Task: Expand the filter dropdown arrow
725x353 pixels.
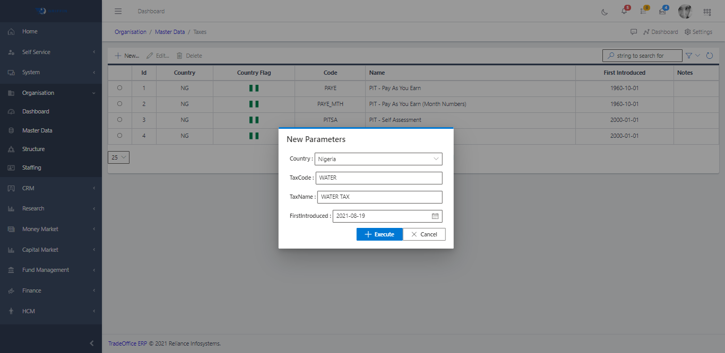Action: coord(698,56)
